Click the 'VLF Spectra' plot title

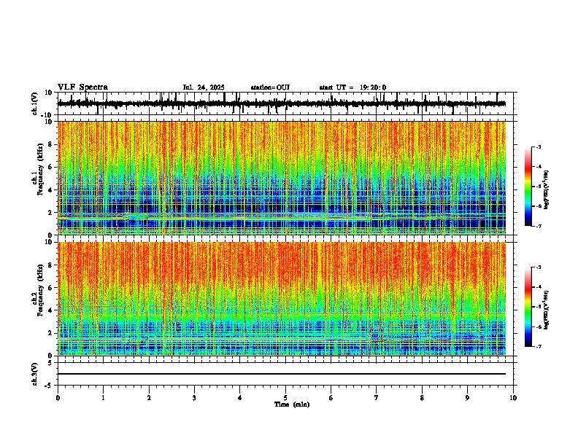[x=82, y=87]
